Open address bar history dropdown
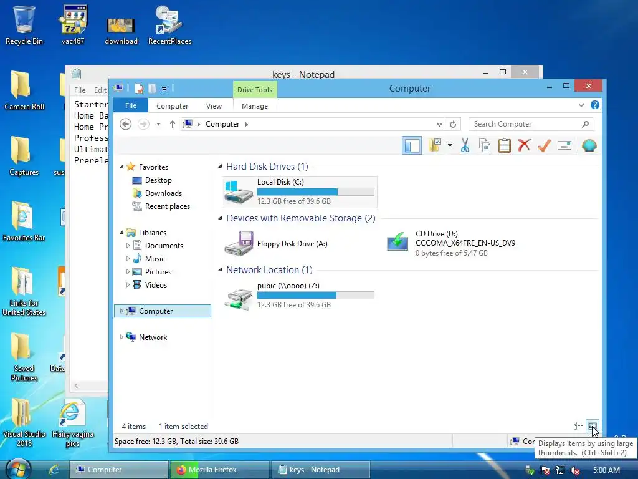638x479 pixels. click(x=439, y=124)
